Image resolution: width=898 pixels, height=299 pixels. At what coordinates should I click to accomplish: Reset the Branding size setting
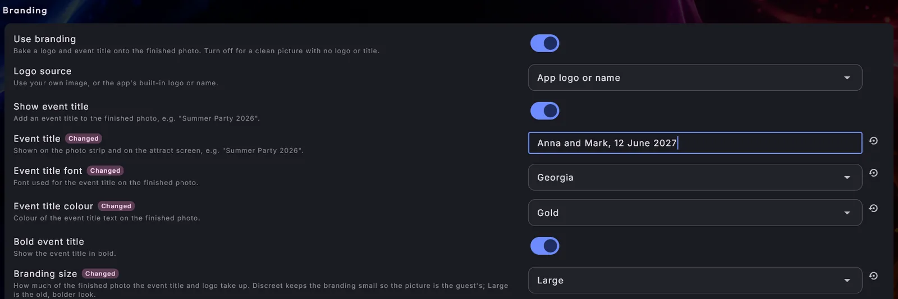coord(873,276)
